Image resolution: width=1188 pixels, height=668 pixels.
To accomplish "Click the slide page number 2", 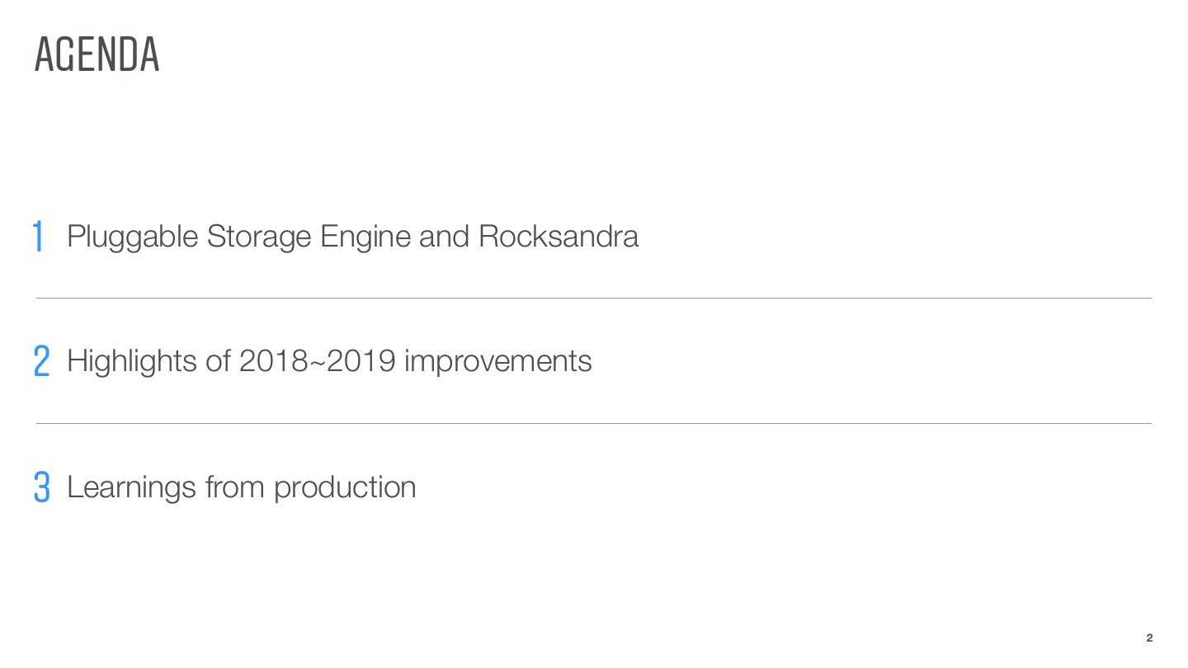I will tap(1149, 638).
